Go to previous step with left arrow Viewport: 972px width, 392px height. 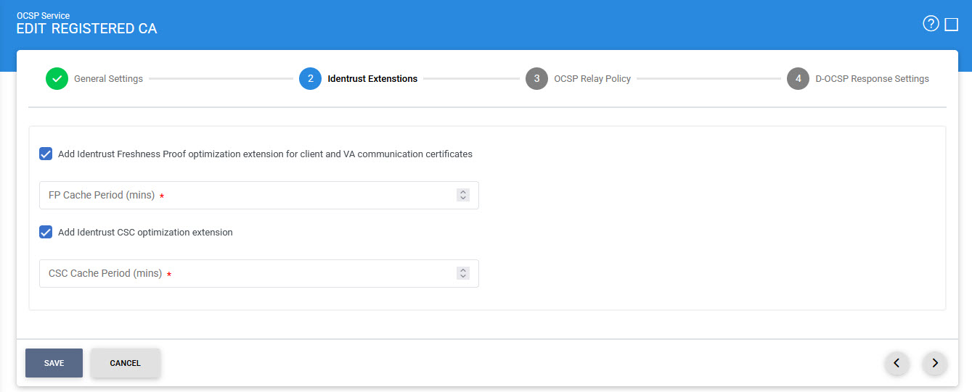[x=897, y=363]
